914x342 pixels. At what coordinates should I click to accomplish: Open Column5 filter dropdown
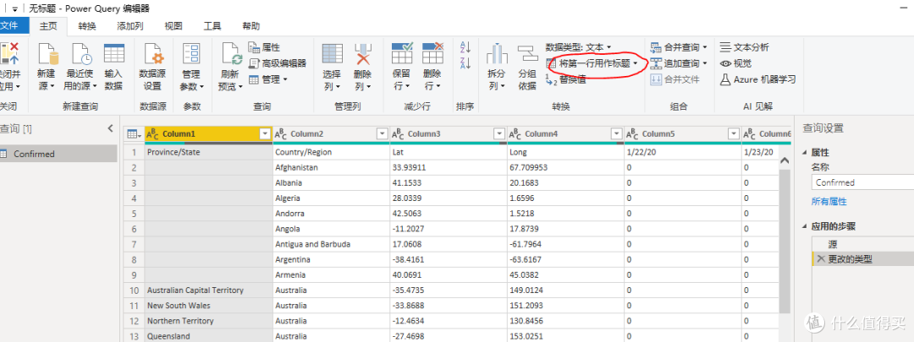click(x=734, y=134)
